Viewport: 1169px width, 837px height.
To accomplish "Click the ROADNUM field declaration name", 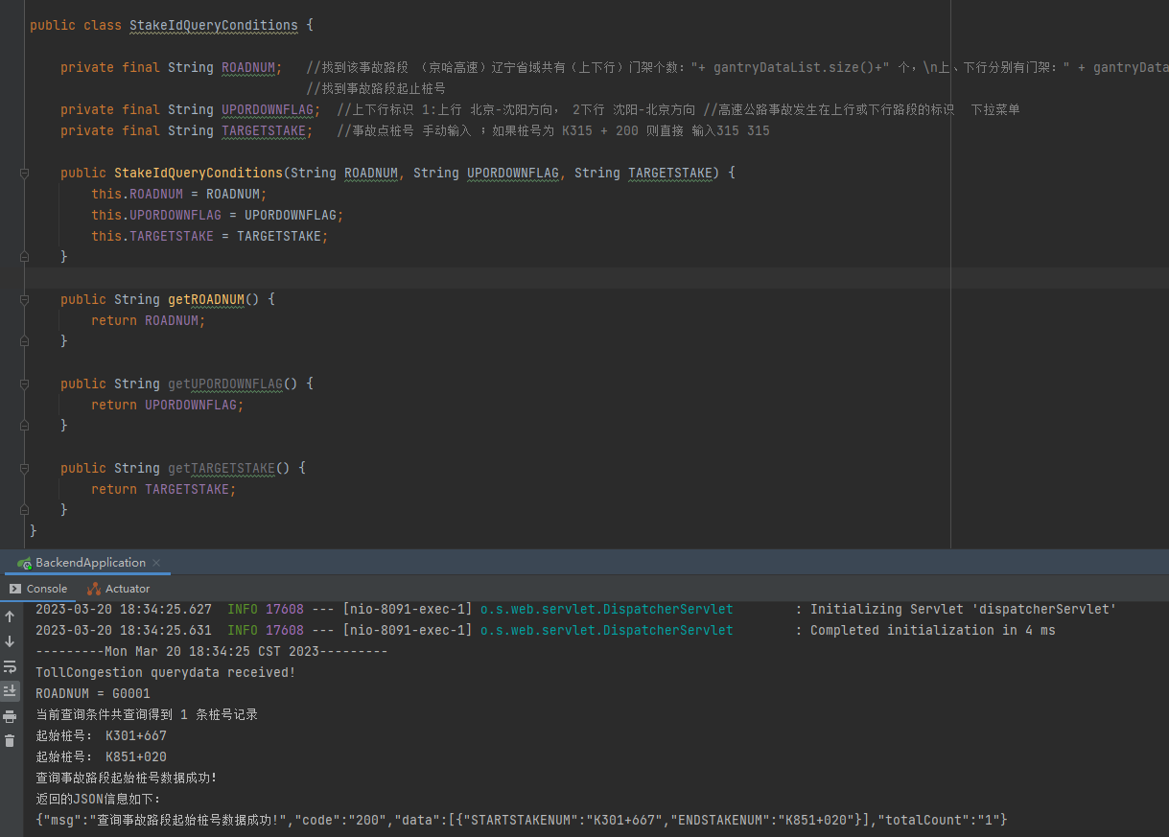I will pyautogui.click(x=248, y=67).
